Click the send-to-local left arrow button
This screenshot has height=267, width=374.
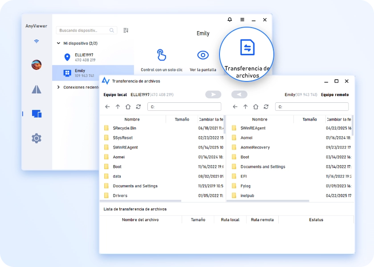[240, 94]
